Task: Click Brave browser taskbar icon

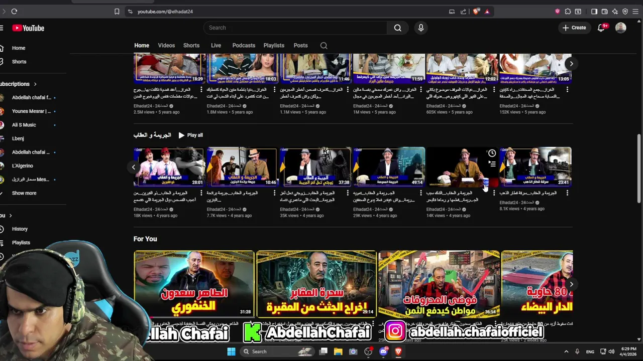Action: [398, 351]
